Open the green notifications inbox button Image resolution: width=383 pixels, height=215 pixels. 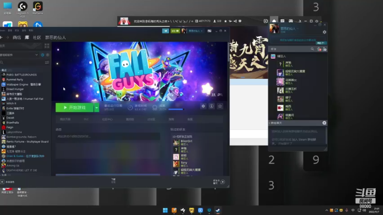coord(175,31)
